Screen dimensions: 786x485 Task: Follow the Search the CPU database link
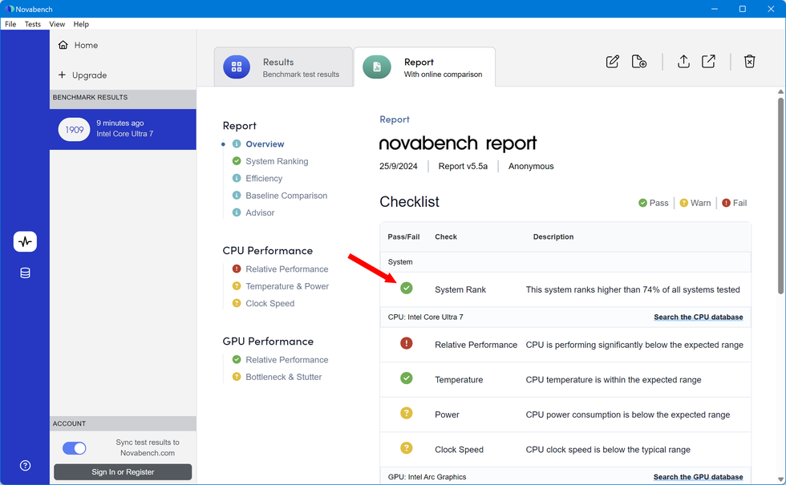[x=698, y=317]
